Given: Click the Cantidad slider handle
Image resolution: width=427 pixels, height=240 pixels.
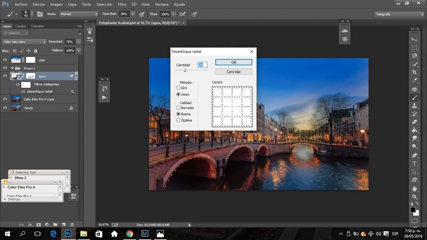Looking at the screenshot, I should click(x=185, y=70).
